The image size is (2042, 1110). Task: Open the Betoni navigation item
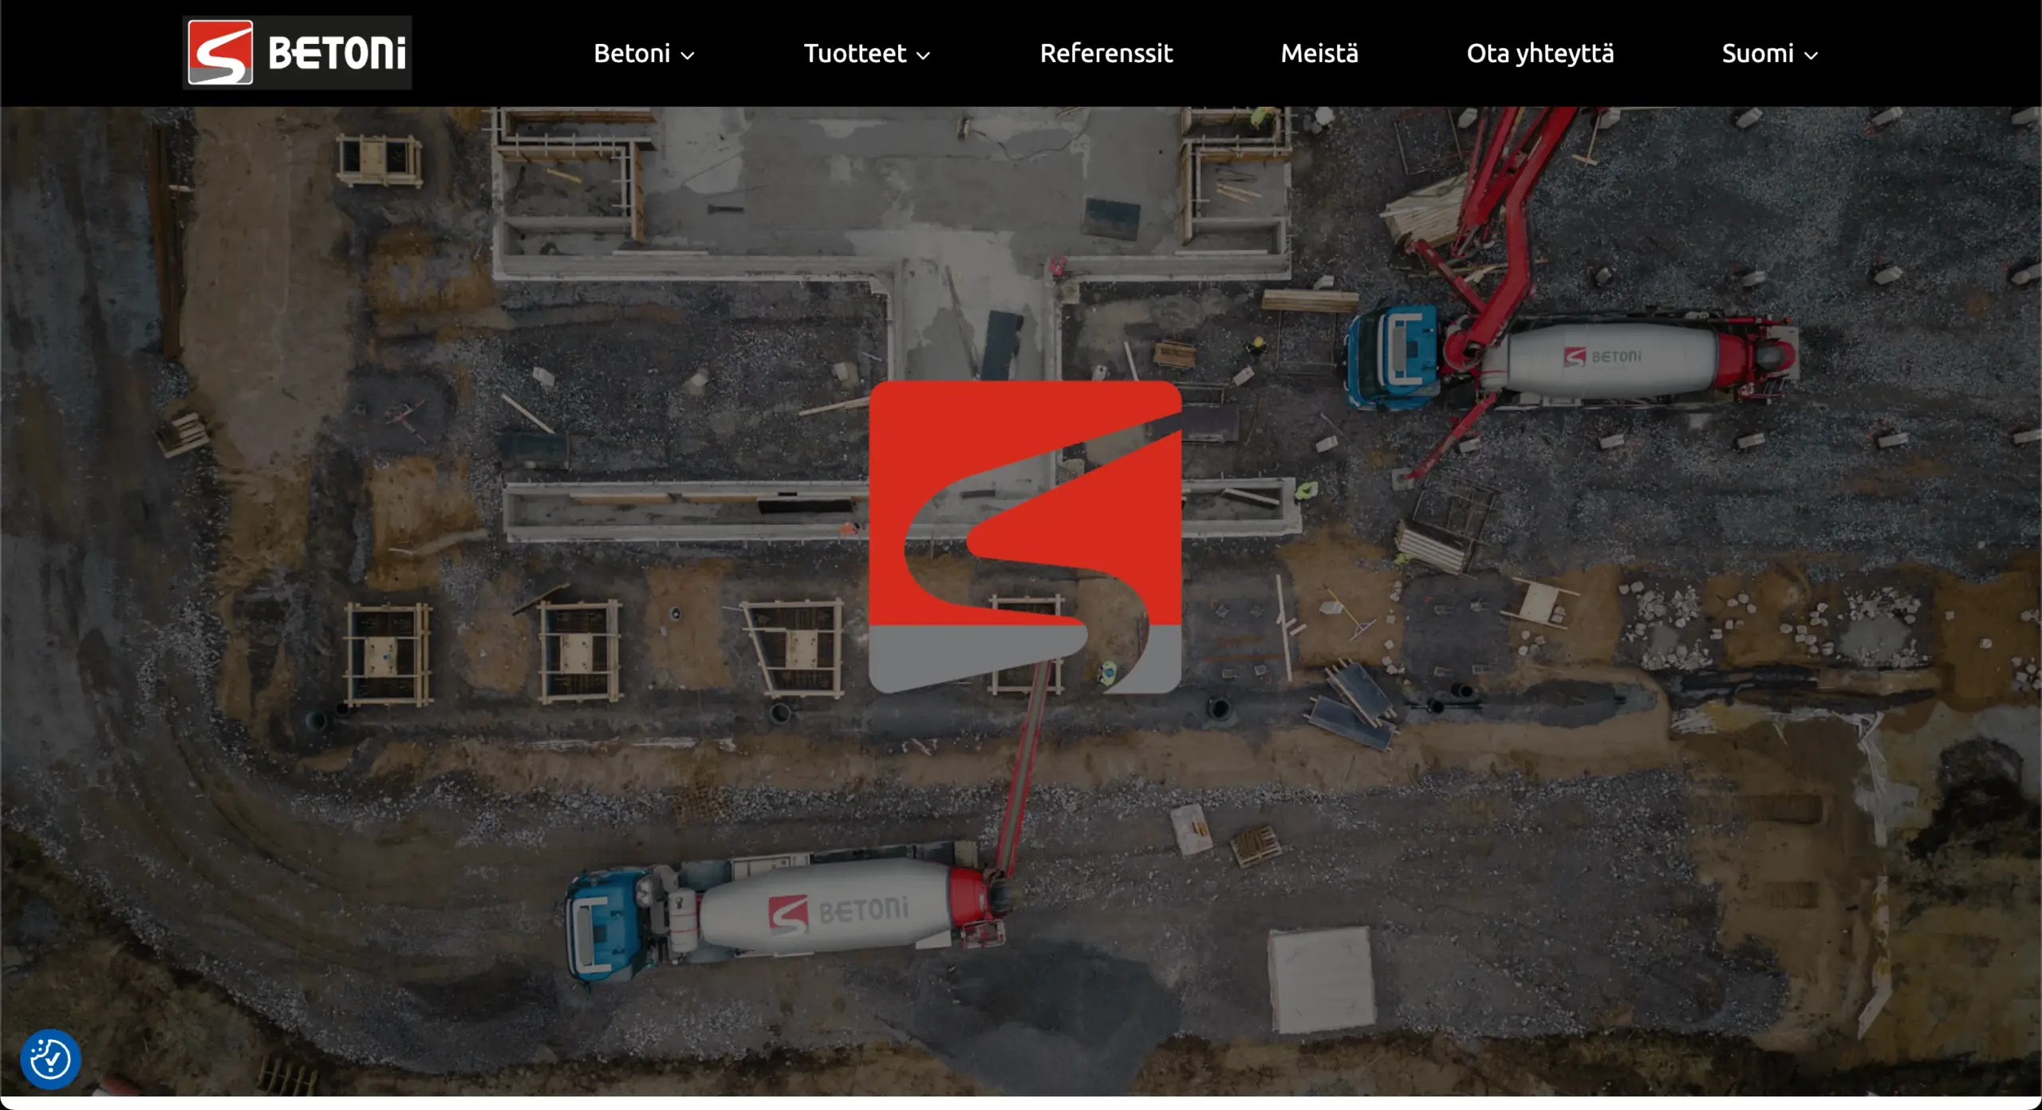pyautogui.click(x=632, y=53)
